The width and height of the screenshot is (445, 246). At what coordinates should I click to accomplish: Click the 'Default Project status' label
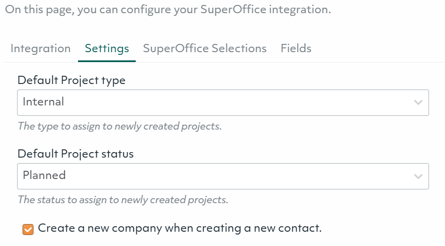pos(75,154)
